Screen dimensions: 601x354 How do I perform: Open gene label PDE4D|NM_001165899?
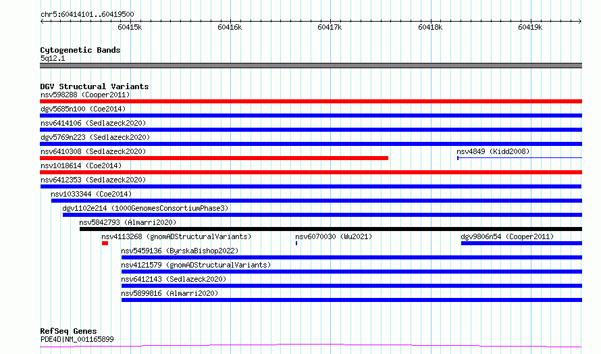point(77,339)
